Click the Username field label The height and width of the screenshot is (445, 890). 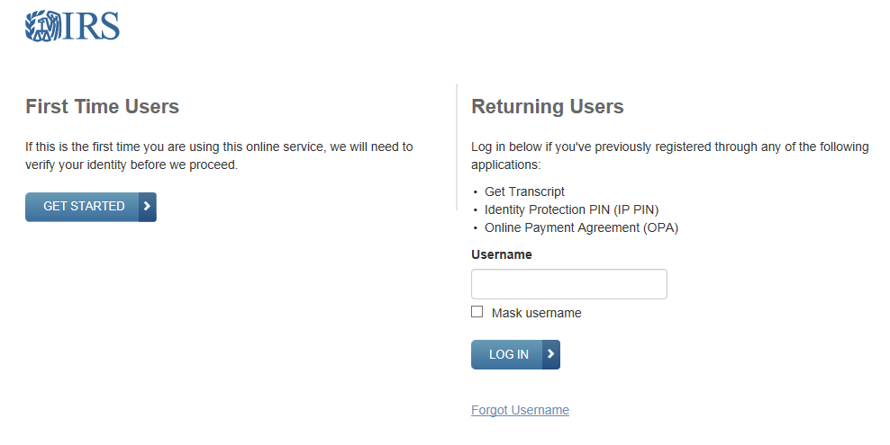[x=501, y=254]
